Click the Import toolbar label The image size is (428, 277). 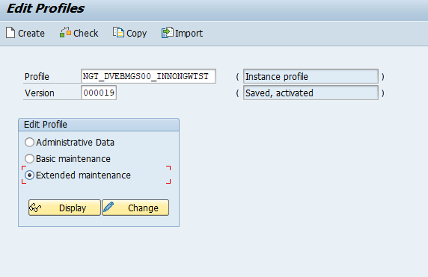[x=189, y=34]
